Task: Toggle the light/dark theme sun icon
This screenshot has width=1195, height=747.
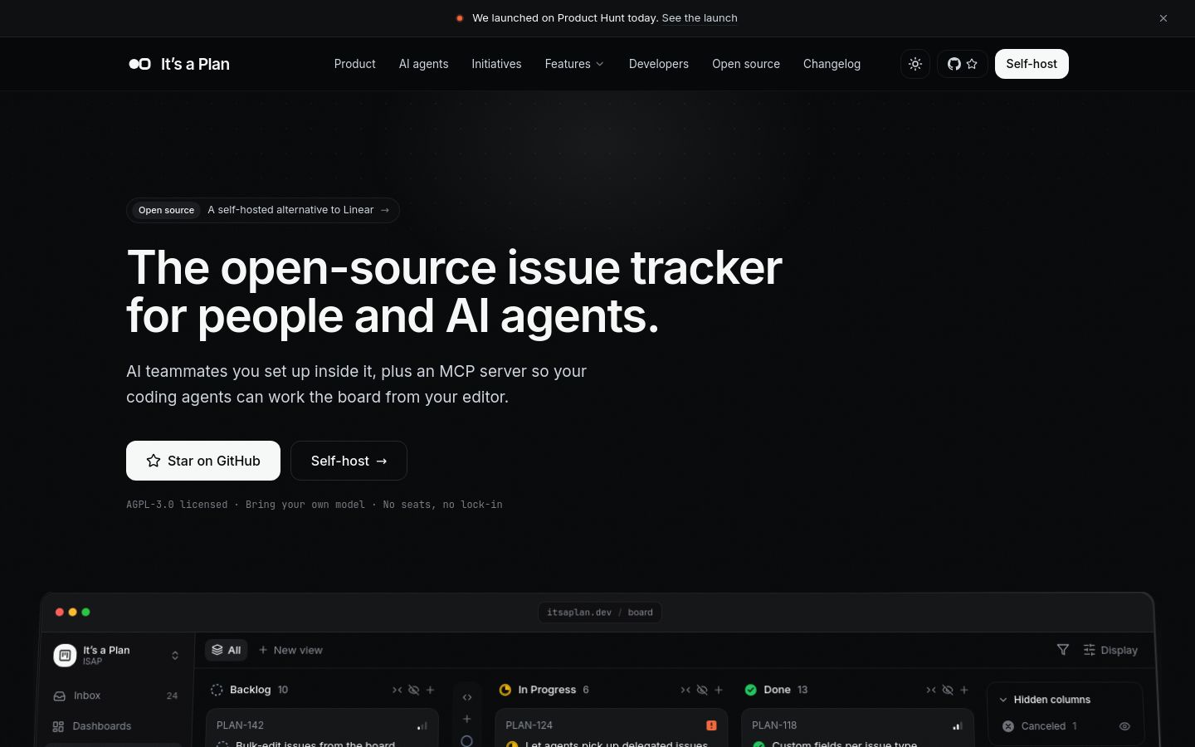Action: tap(915, 64)
